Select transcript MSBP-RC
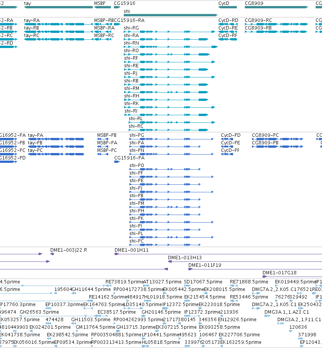This screenshot has width=322, height=348. click(x=104, y=36)
